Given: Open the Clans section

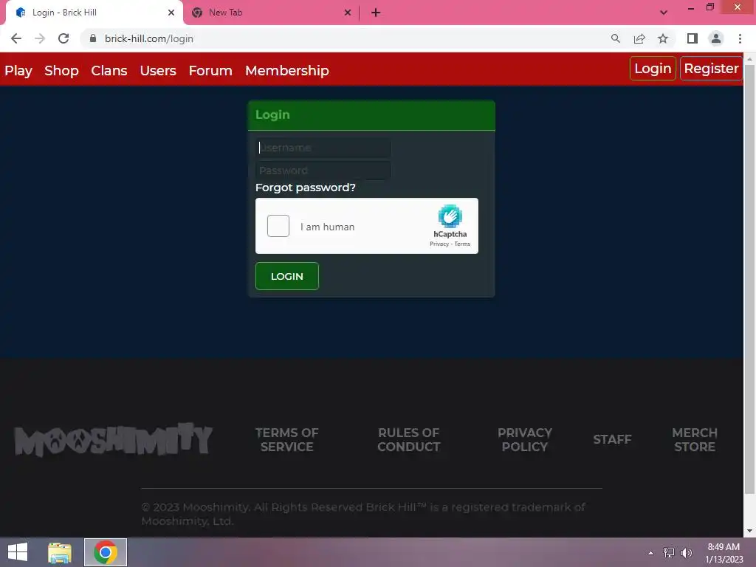Looking at the screenshot, I should (109, 70).
